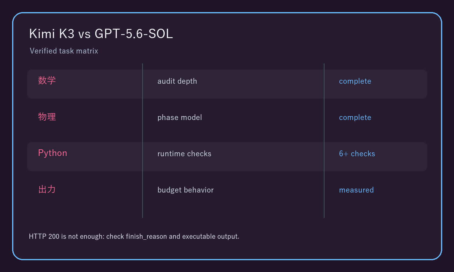
Task: Click complete status beside phase model
Action: 355,118
